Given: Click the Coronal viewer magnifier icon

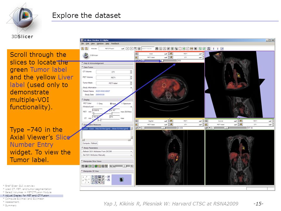Looking at the screenshot, I should (206, 121).
